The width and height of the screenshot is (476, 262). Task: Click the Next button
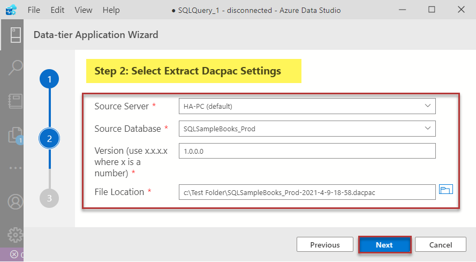coord(384,245)
